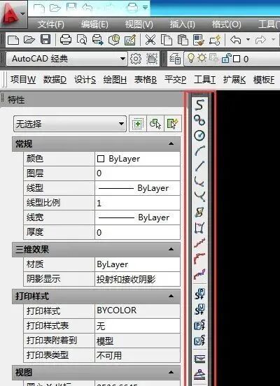Select the S plus P conversion tool
The height and width of the screenshot is (386, 280).
(x=199, y=294)
